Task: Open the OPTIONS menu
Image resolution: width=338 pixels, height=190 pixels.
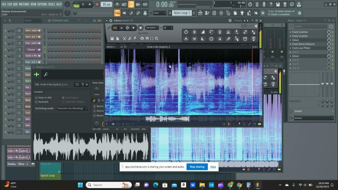Action: (x=42, y=4)
